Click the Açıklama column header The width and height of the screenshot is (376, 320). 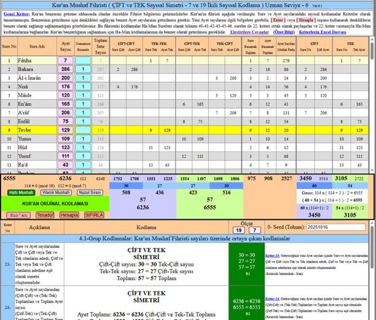39,227
